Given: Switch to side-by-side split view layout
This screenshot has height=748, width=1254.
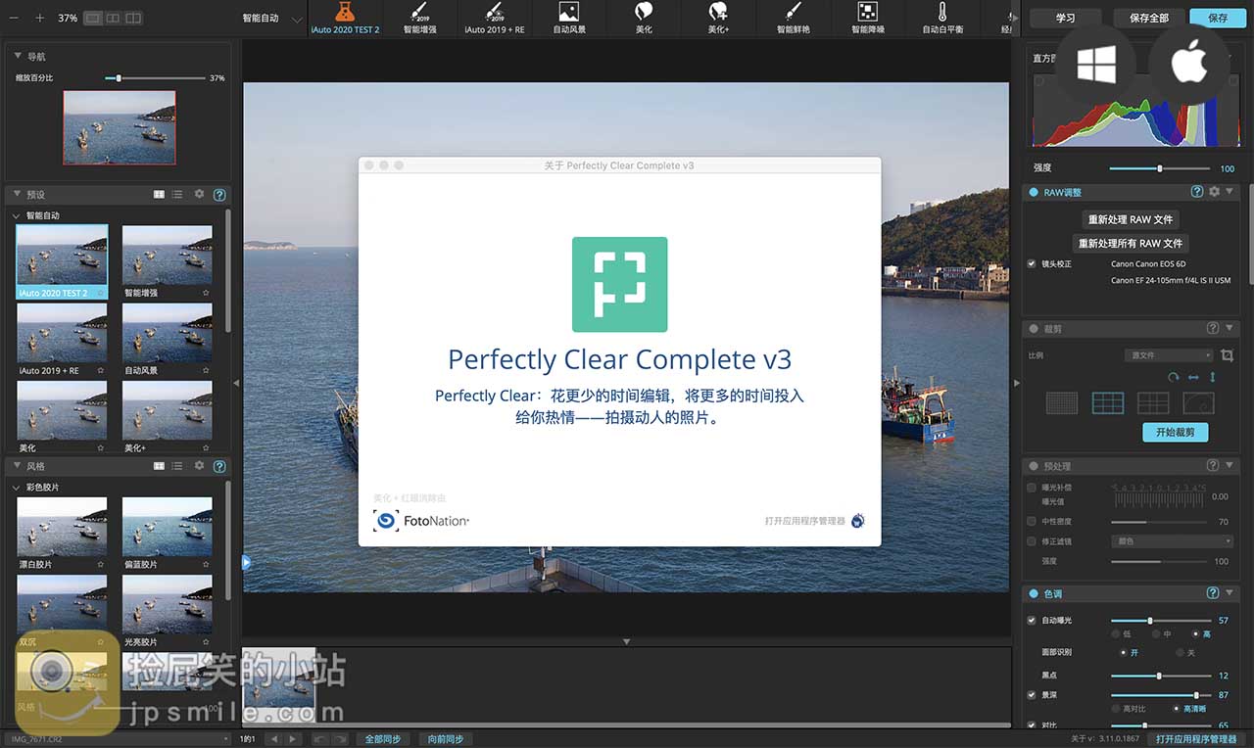Looking at the screenshot, I should tap(113, 18).
